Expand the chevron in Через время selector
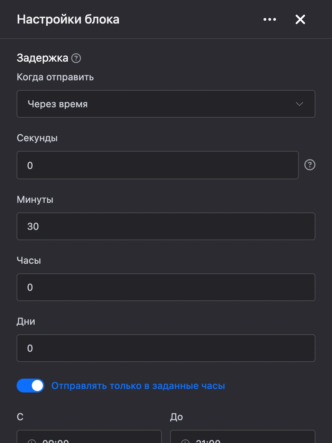Viewport: 332px width, 443px height. [299, 104]
